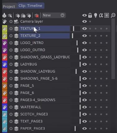The width and height of the screenshot is (117, 133).
Task: Expand the TEXTURE_2 layer
Action: point(11,36)
